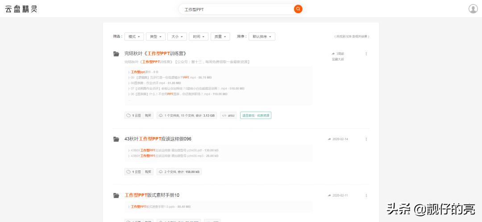Click share arrow icon next to 3周前

click(333, 54)
